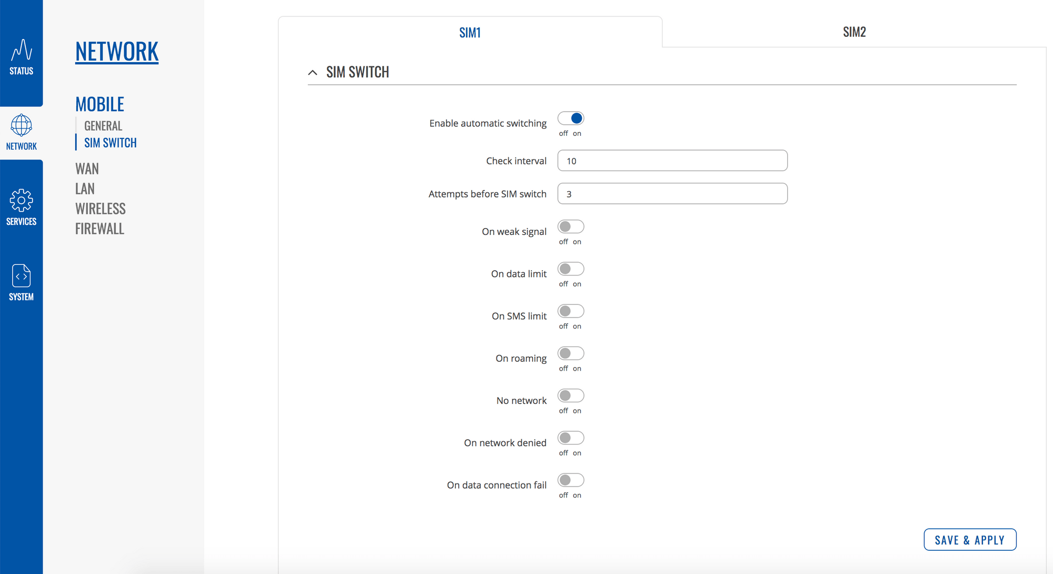Image resolution: width=1053 pixels, height=574 pixels.
Task: Open the System file icon
Action: (21, 276)
